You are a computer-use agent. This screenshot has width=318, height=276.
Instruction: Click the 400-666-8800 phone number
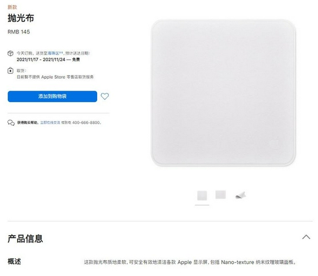[86, 122]
